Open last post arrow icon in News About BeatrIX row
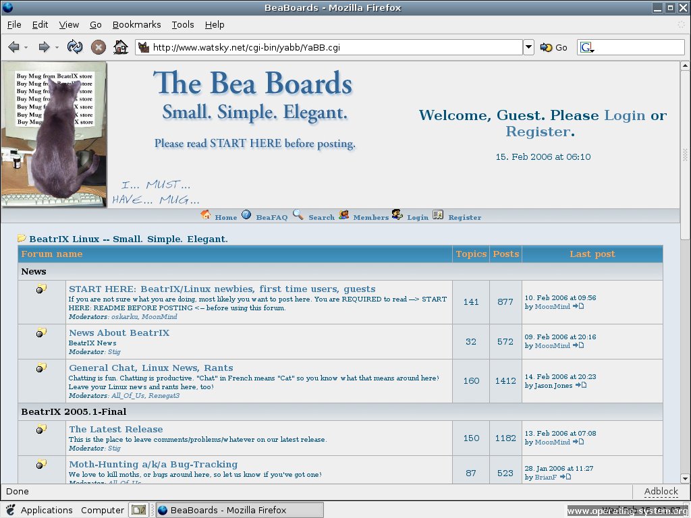This screenshot has width=691, height=518. coord(578,345)
